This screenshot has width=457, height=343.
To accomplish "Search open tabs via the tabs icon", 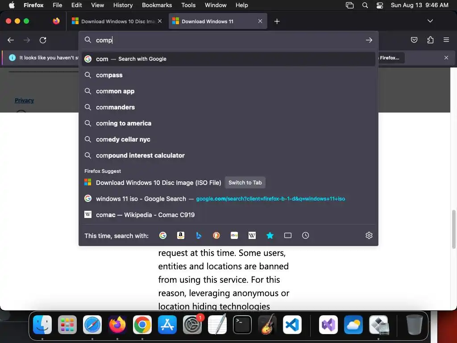I will click(x=288, y=235).
